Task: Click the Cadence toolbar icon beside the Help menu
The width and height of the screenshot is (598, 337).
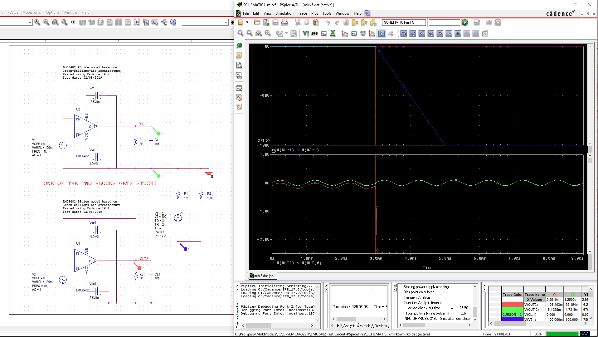Action: [x=367, y=13]
